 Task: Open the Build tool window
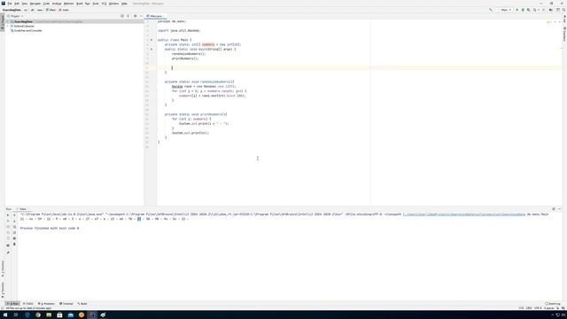tap(82, 304)
